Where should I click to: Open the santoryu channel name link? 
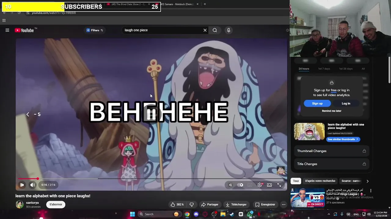pyautogui.click(x=32, y=203)
